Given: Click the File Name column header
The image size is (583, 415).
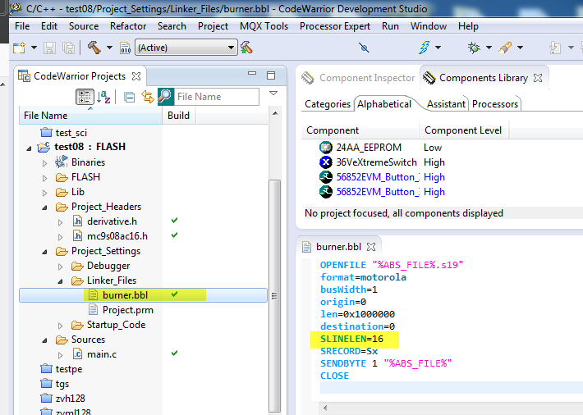Looking at the screenshot, I should [x=90, y=116].
